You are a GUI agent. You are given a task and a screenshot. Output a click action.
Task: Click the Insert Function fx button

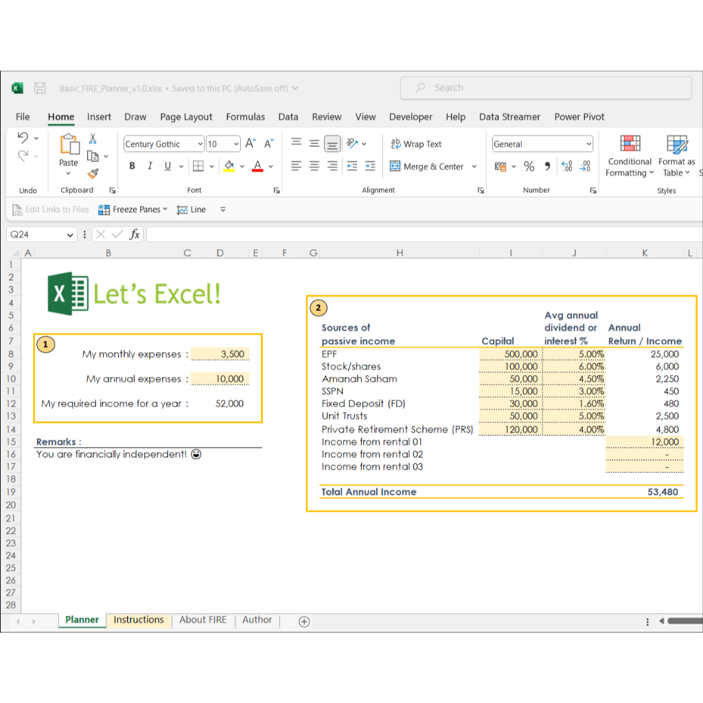tap(135, 234)
